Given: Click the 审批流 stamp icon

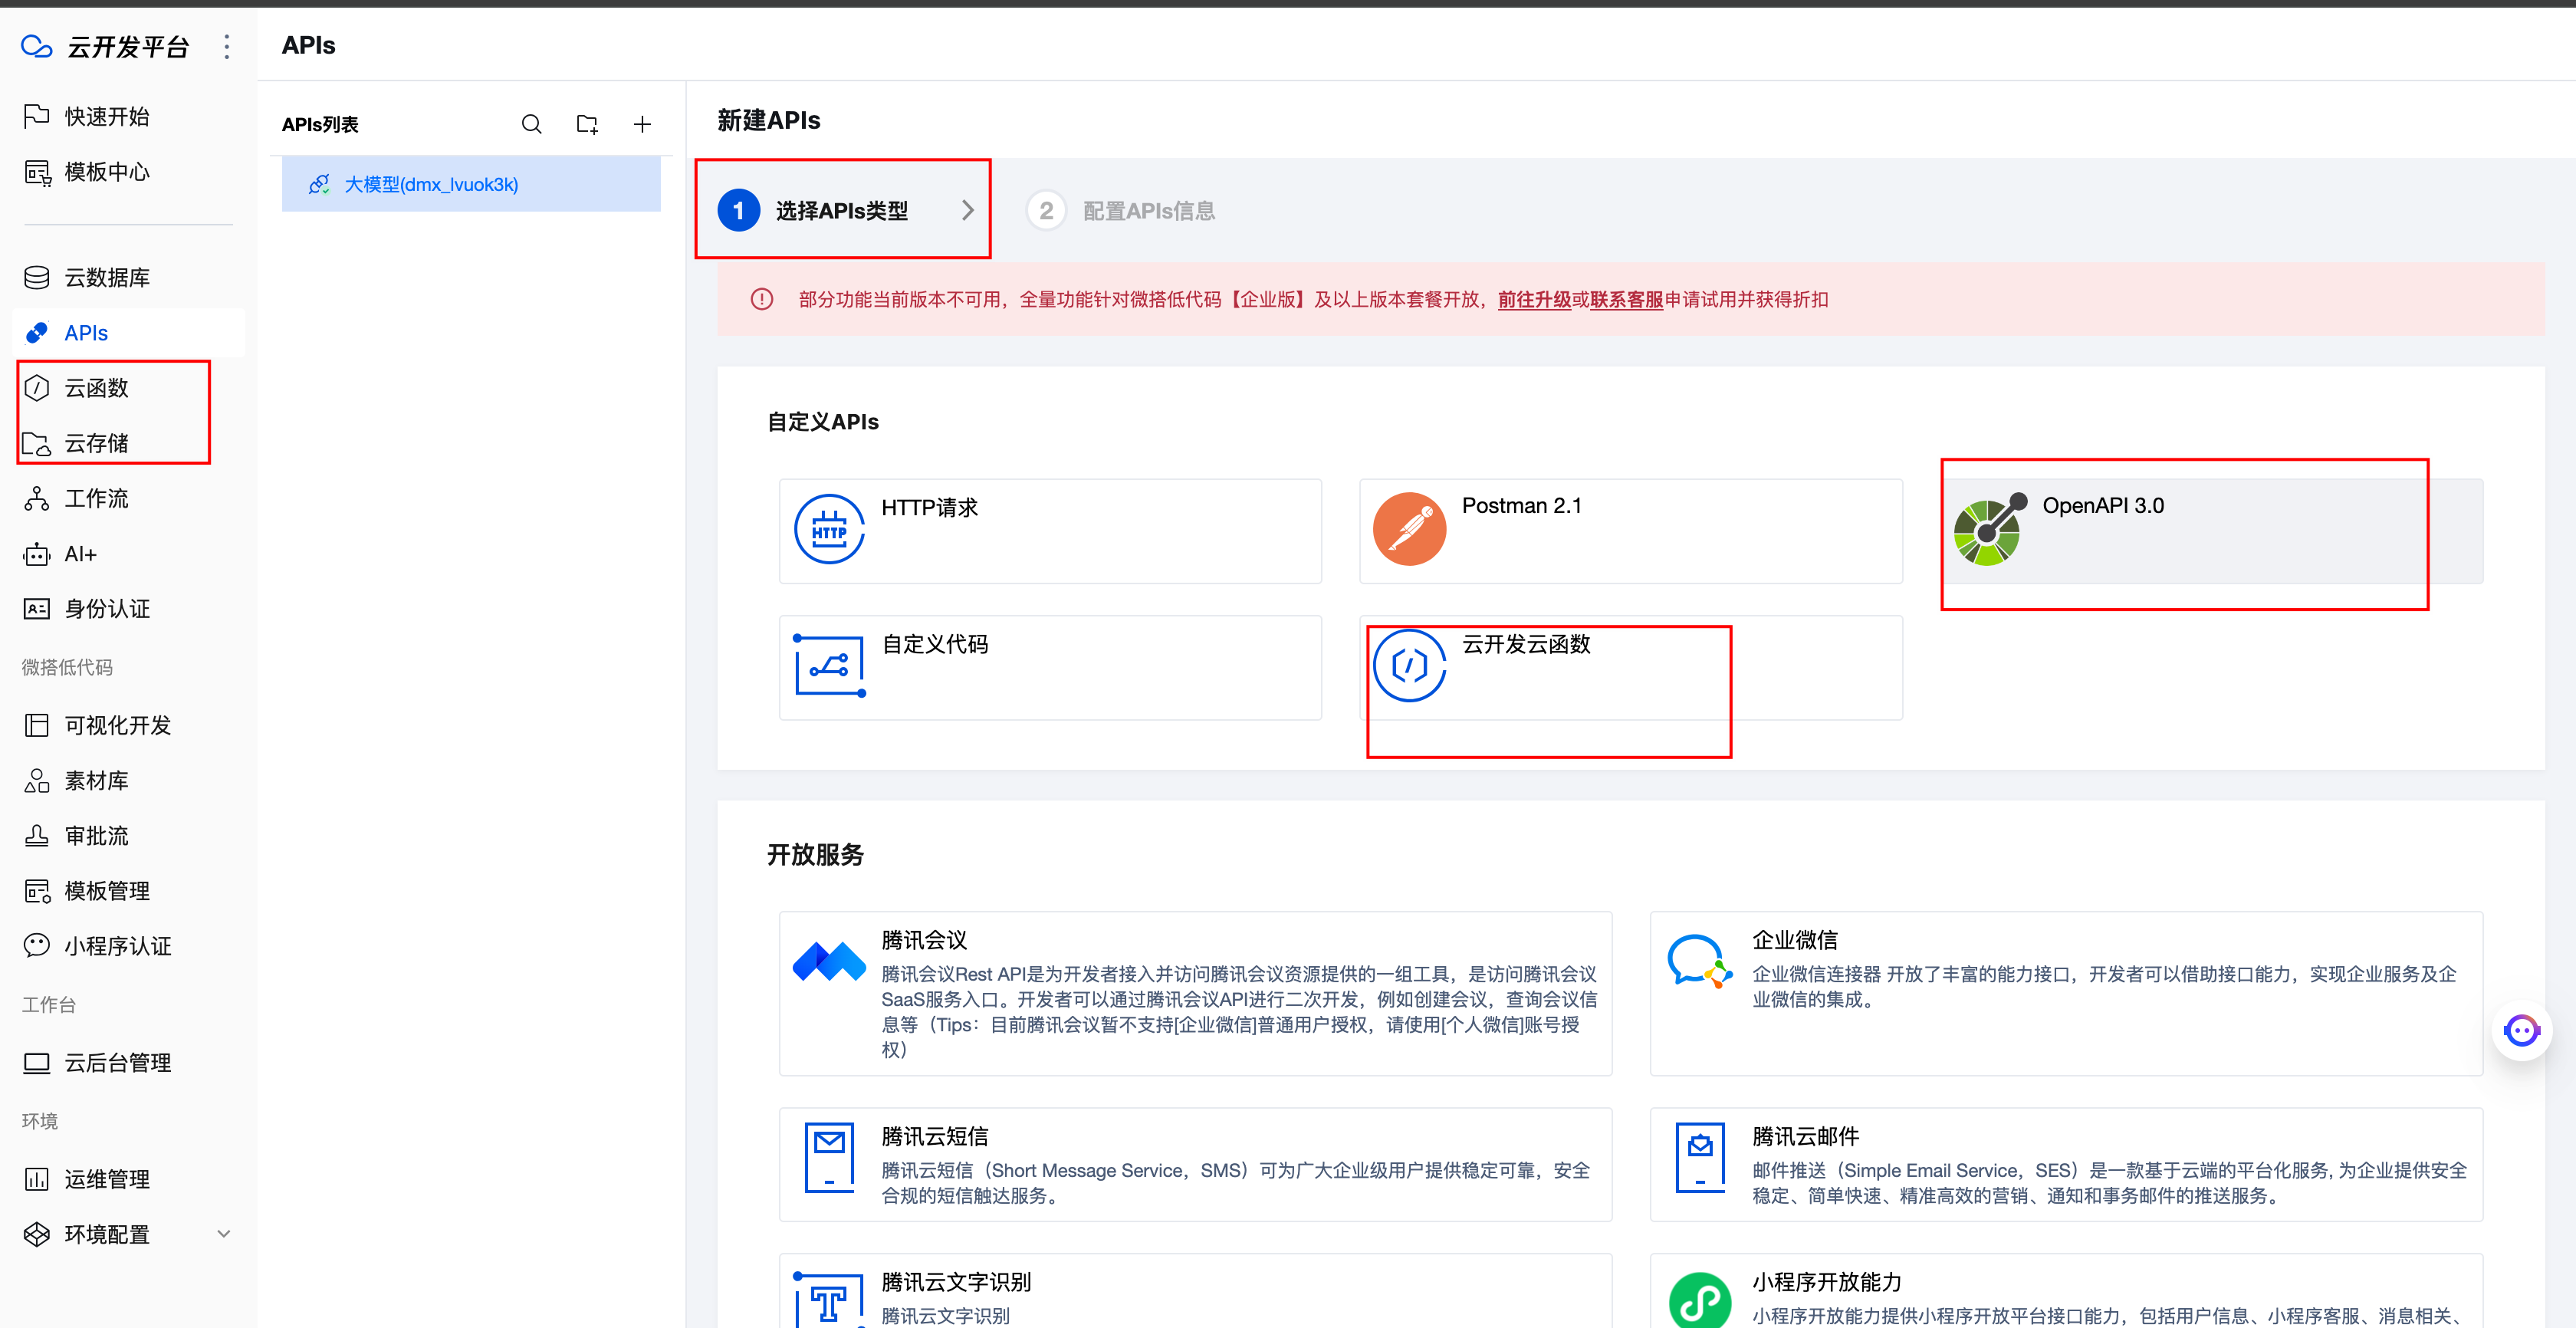Looking at the screenshot, I should [37, 836].
